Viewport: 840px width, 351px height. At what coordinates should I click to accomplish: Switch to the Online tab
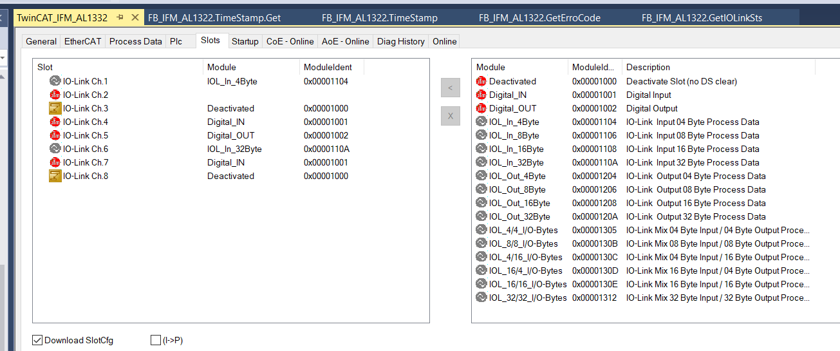(444, 41)
